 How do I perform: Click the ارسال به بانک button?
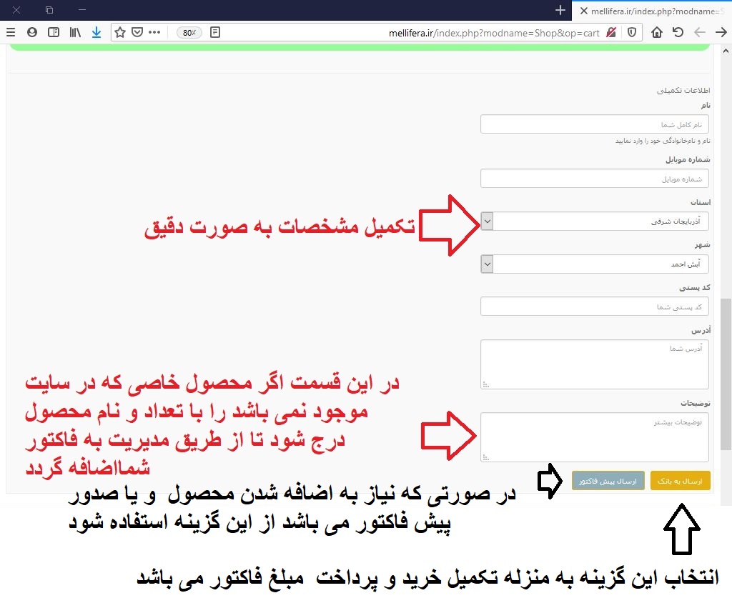pos(680,481)
